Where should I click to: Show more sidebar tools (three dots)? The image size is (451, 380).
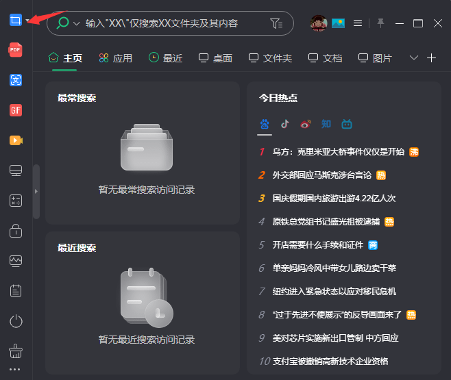(x=14, y=369)
